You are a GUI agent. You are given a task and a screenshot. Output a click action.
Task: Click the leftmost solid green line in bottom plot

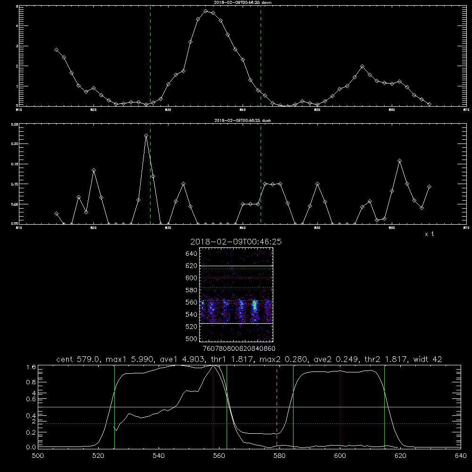(114, 406)
